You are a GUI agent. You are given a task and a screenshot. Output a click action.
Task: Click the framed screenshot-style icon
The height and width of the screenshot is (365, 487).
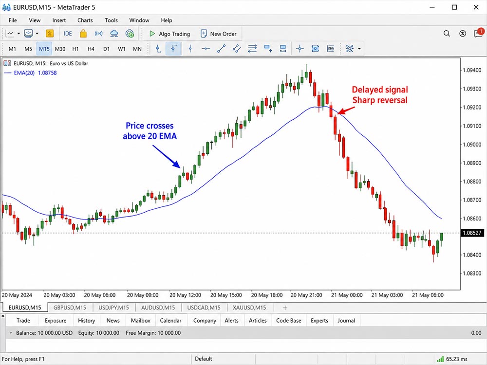[x=315, y=49]
